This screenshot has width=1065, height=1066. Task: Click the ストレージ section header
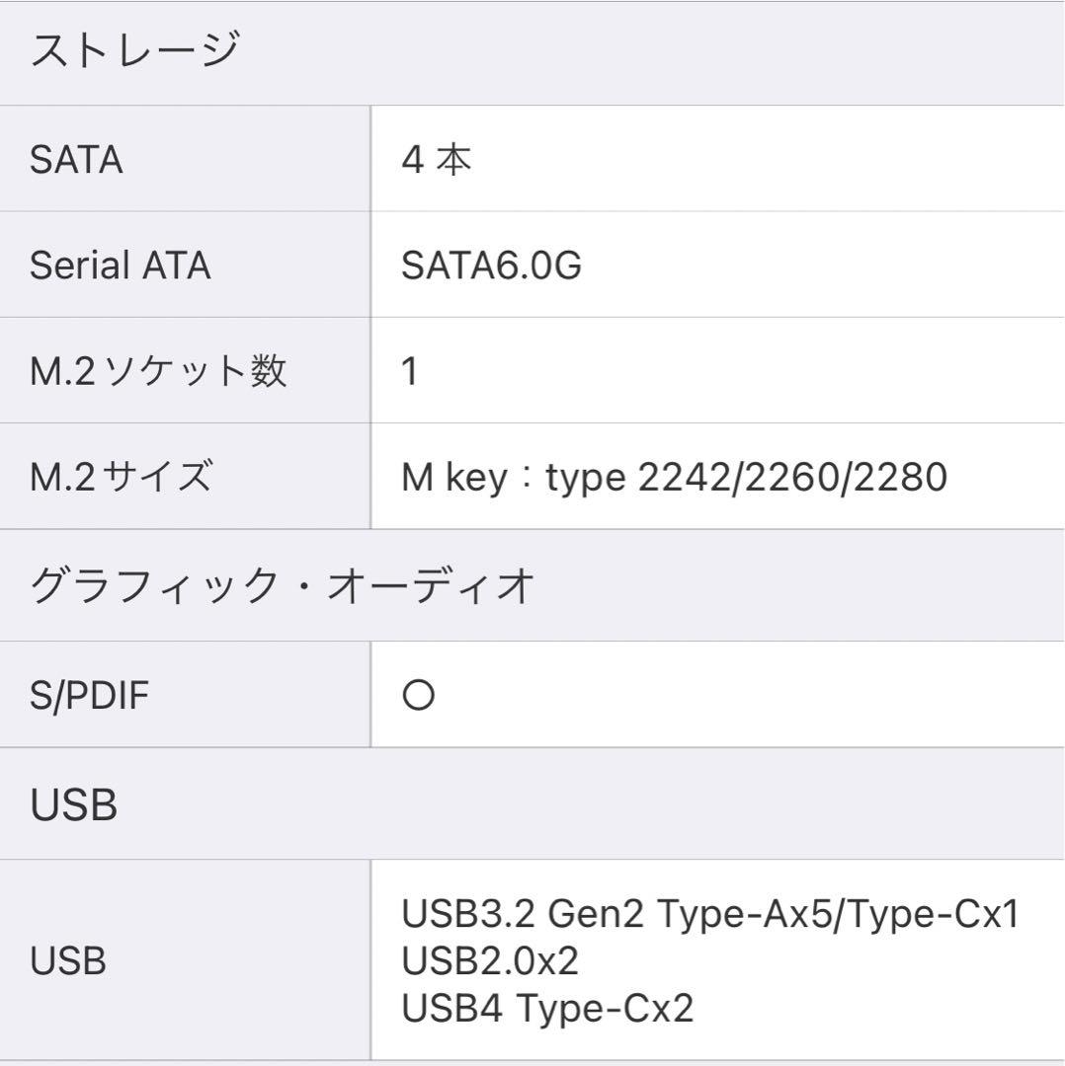(134, 51)
